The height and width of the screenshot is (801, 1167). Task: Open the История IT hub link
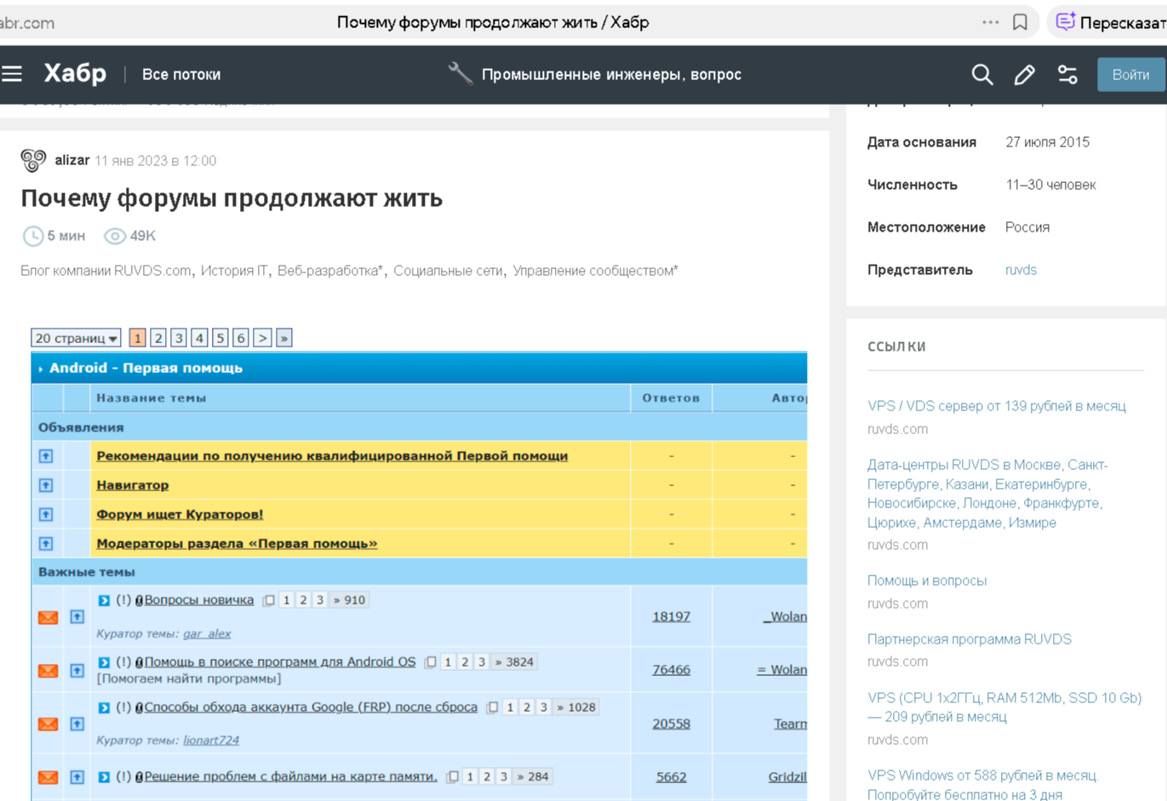234,271
